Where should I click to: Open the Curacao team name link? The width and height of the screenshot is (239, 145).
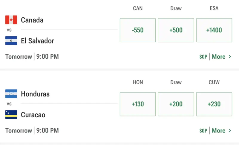point(33,115)
